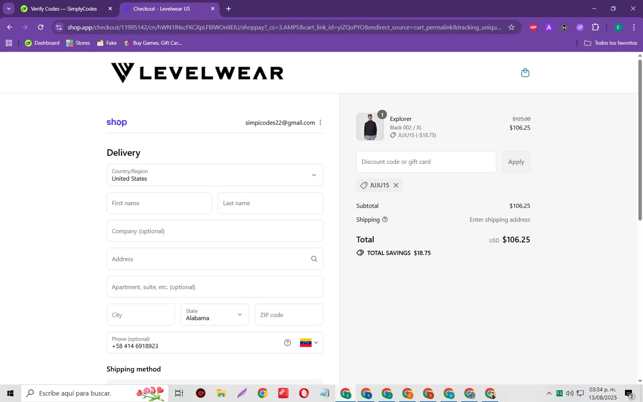
Task: Click the TOTAL SAVINGS $18.75 text
Action: (x=399, y=253)
